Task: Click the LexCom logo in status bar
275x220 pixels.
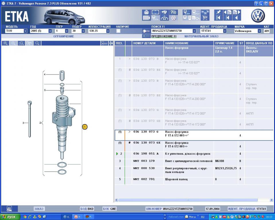Action: [9, 209]
